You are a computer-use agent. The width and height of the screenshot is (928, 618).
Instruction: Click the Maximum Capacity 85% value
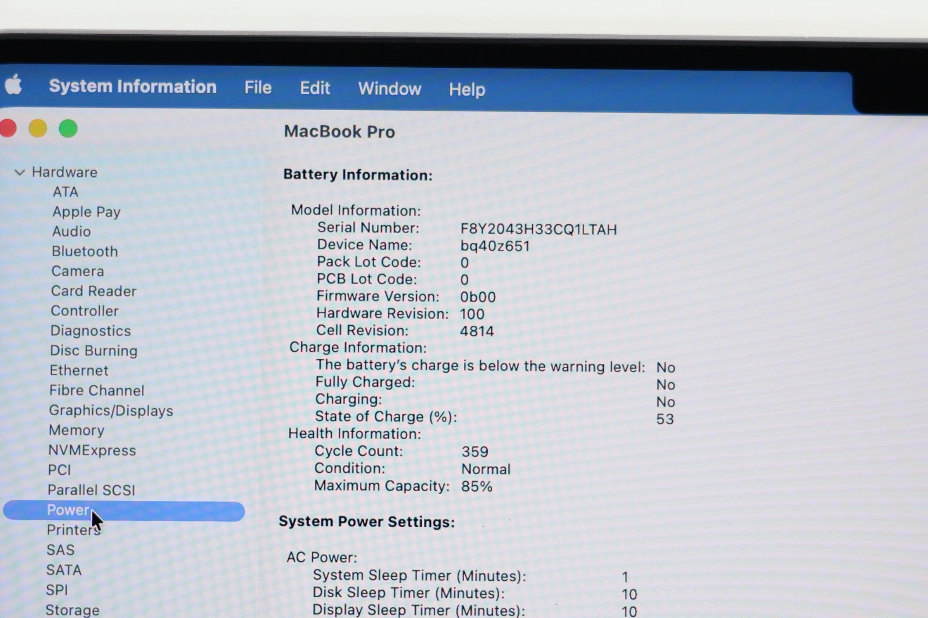(x=476, y=486)
